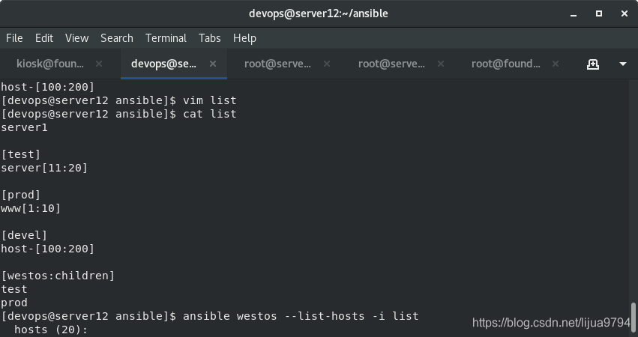Screen dimensions: 638x337
Task: Maximize the terminal window
Action: point(599,13)
